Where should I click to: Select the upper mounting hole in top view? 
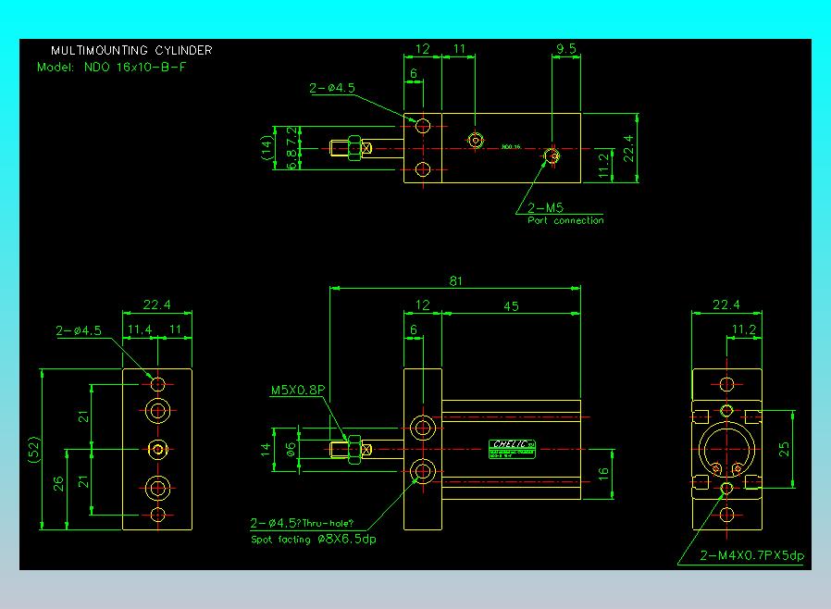[423, 125]
